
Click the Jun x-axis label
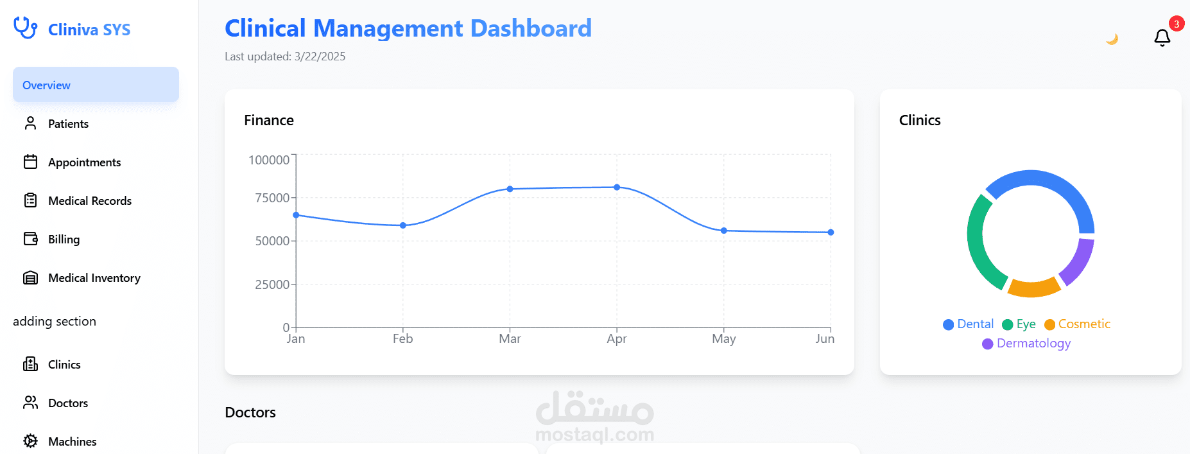point(825,338)
